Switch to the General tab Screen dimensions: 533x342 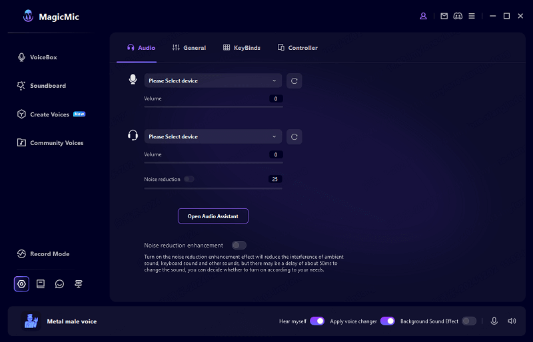coord(189,48)
